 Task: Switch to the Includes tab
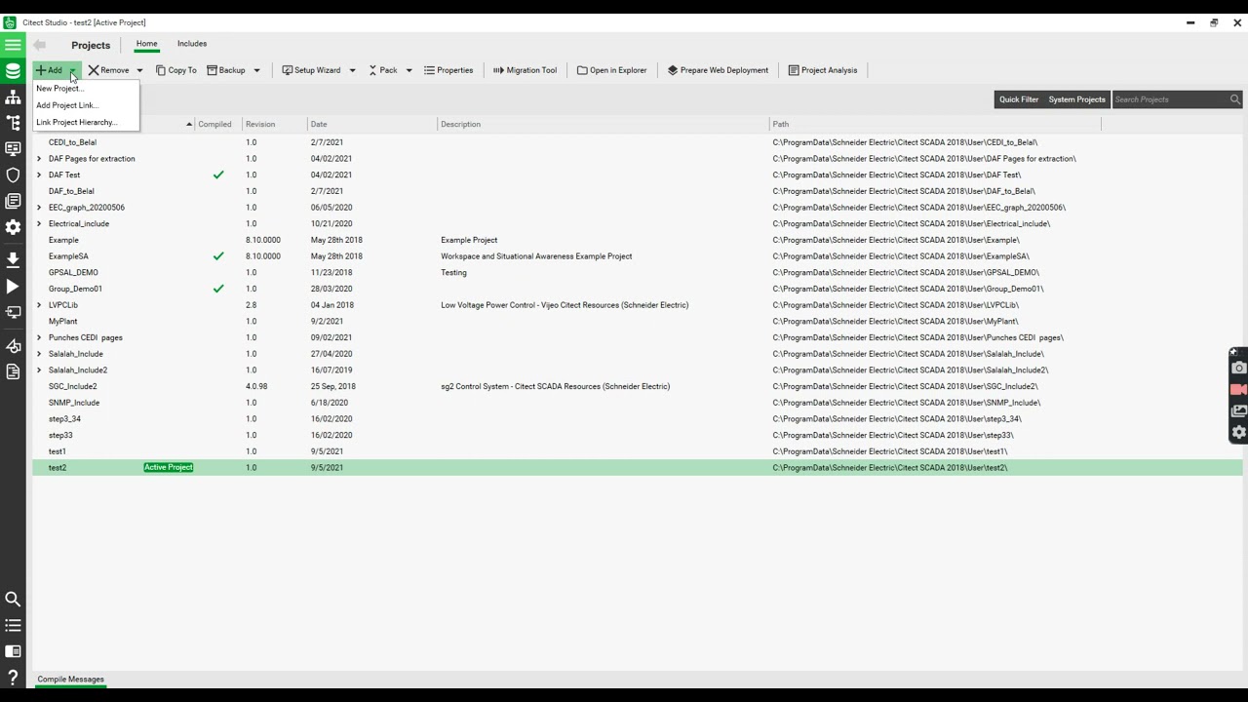click(x=192, y=44)
